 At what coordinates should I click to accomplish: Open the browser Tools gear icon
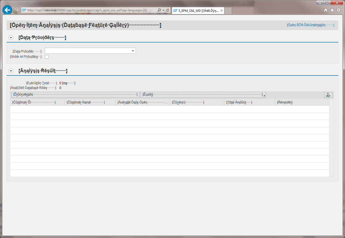tap(338, 10)
